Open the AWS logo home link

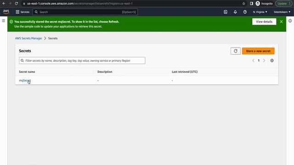(6, 12)
